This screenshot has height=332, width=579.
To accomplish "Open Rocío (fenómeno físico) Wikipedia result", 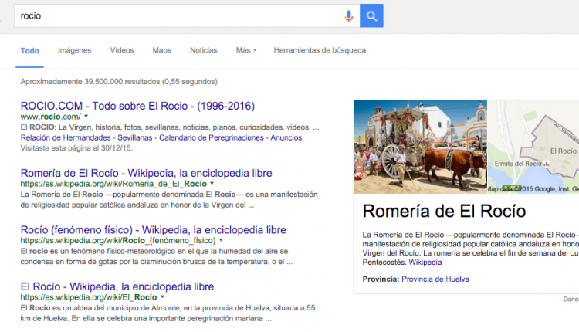I will pos(154,230).
